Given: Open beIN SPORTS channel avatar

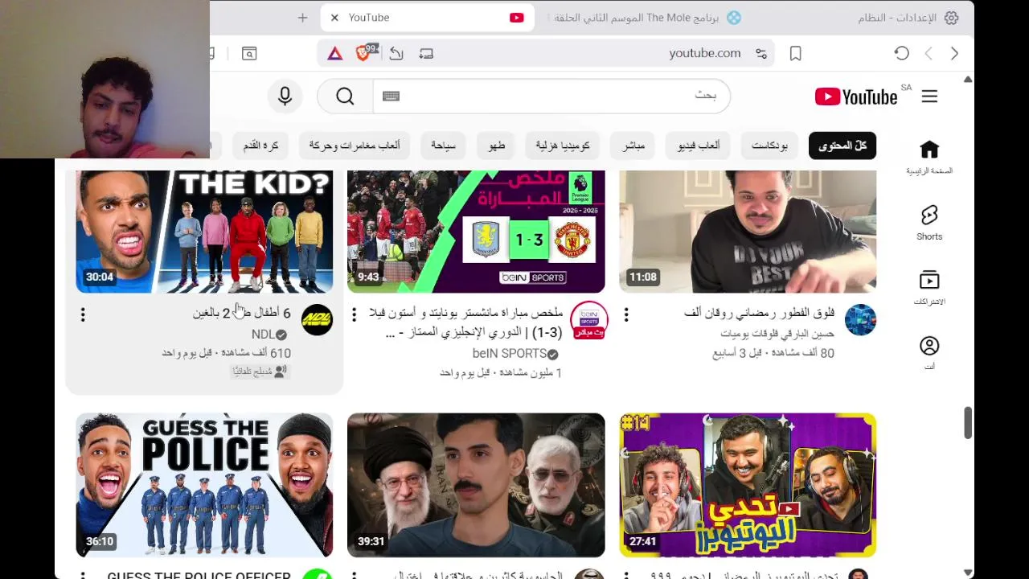Looking at the screenshot, I should 588,320.
